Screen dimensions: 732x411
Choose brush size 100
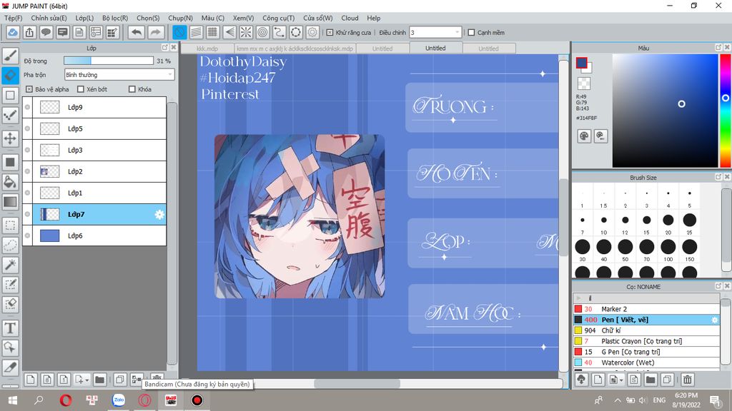pyautogui.click(x=668, y=247)
